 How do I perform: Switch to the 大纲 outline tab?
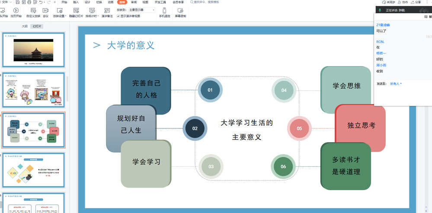click(x=25, y=26)
